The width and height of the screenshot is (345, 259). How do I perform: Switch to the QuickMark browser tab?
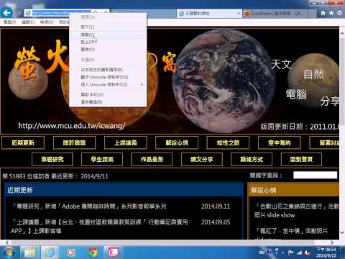coord(275,14)
